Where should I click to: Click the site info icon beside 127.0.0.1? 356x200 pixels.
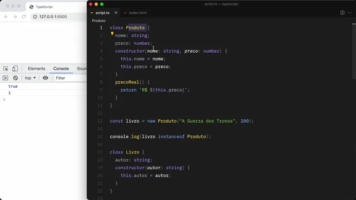(x=35, y=17)
